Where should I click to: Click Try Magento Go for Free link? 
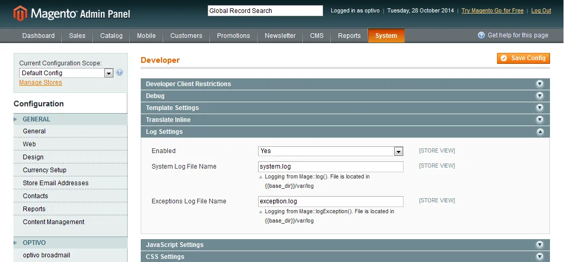[492, 10]
